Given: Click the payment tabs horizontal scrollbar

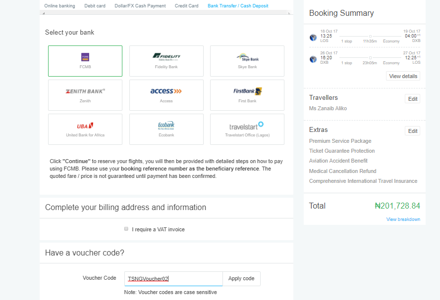Looking at the screenshot, I should [166, 13].
